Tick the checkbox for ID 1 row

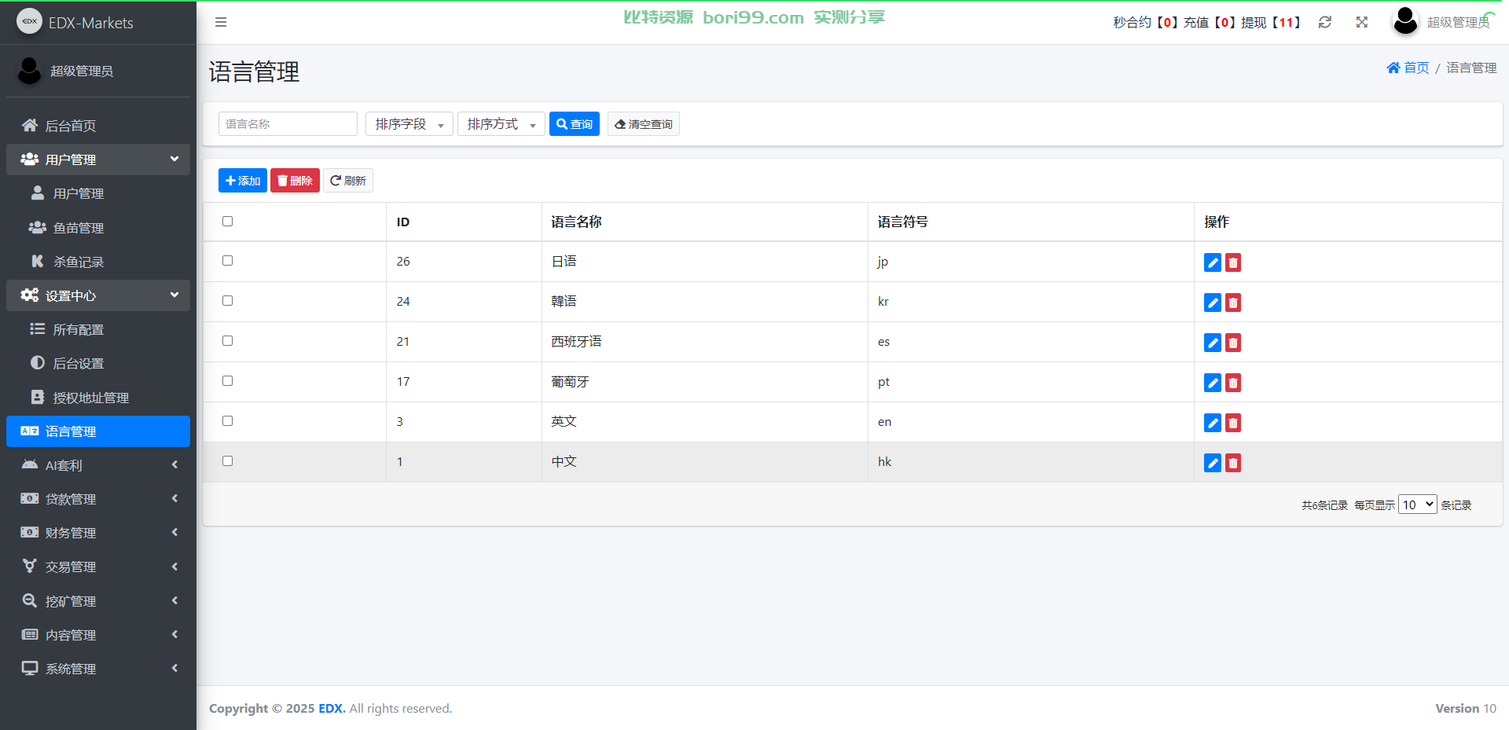click(228, 460)
